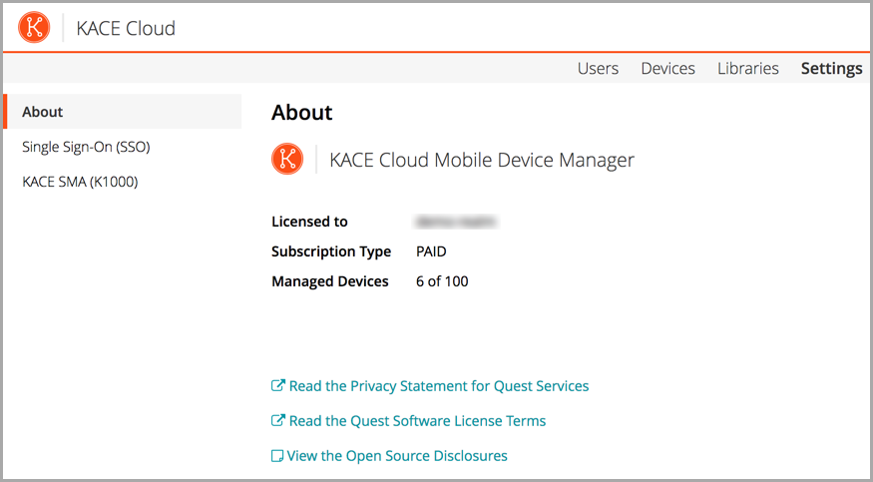
Task: Read the Privacy Statement for Quest Services
Action: coord(439,385)
